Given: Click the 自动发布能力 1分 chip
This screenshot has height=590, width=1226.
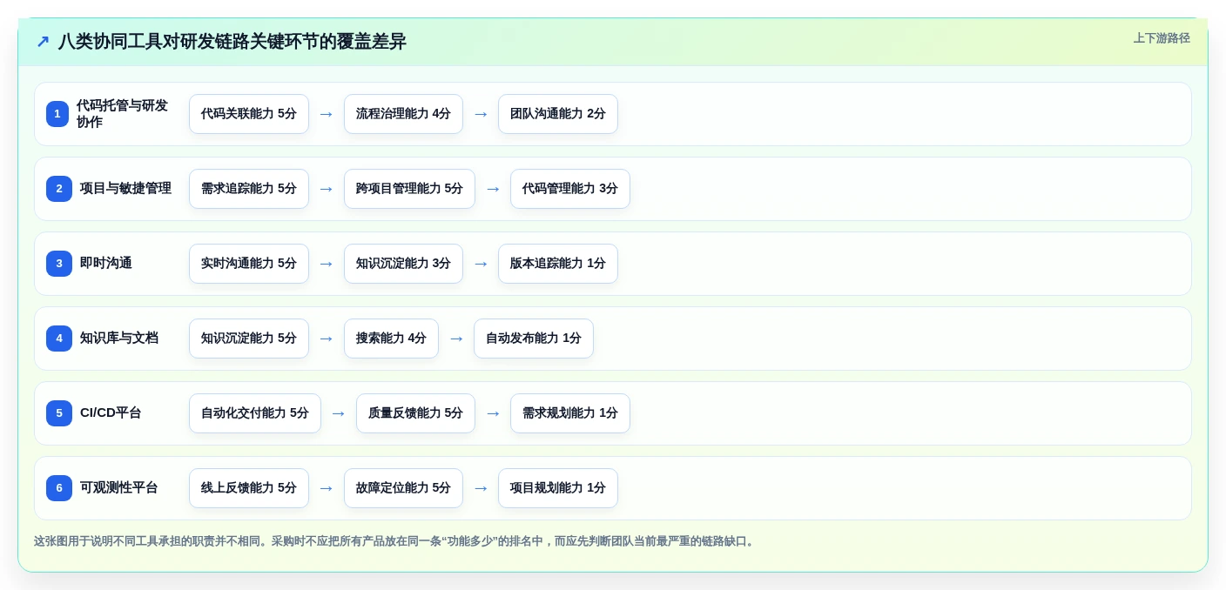Looking at the screenshot, I should (x=534, y=339).
